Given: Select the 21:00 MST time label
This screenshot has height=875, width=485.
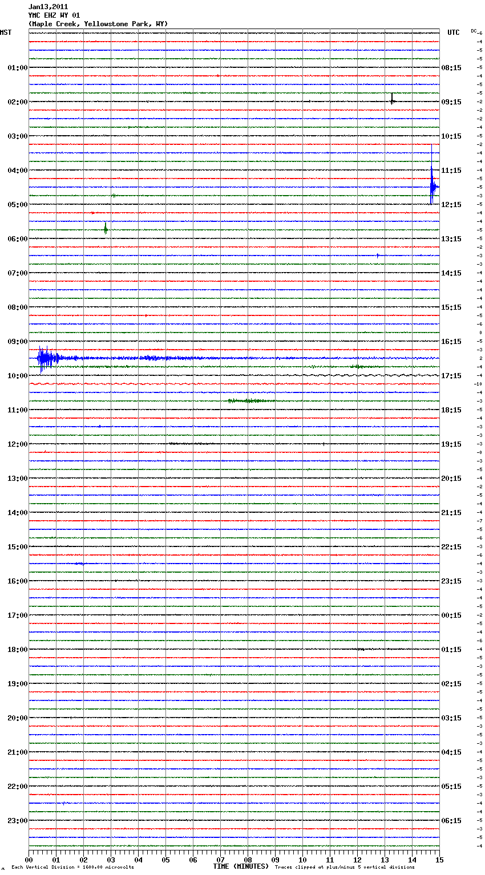Looking at the screenshot, I should pos(17,752).
